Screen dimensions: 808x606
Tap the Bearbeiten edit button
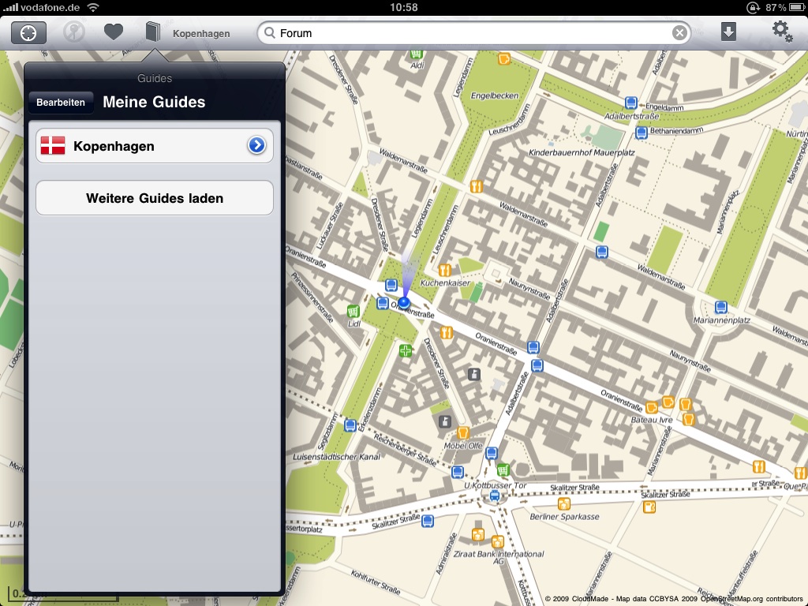pyautogui.click(x=61, y=103)
